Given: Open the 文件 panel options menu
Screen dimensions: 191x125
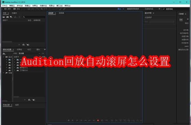Looking at the screenshot, I should point(8,13).
